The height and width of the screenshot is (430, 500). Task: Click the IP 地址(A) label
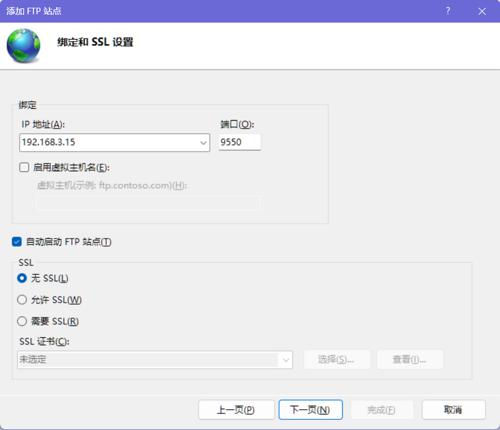click(43, 124)
